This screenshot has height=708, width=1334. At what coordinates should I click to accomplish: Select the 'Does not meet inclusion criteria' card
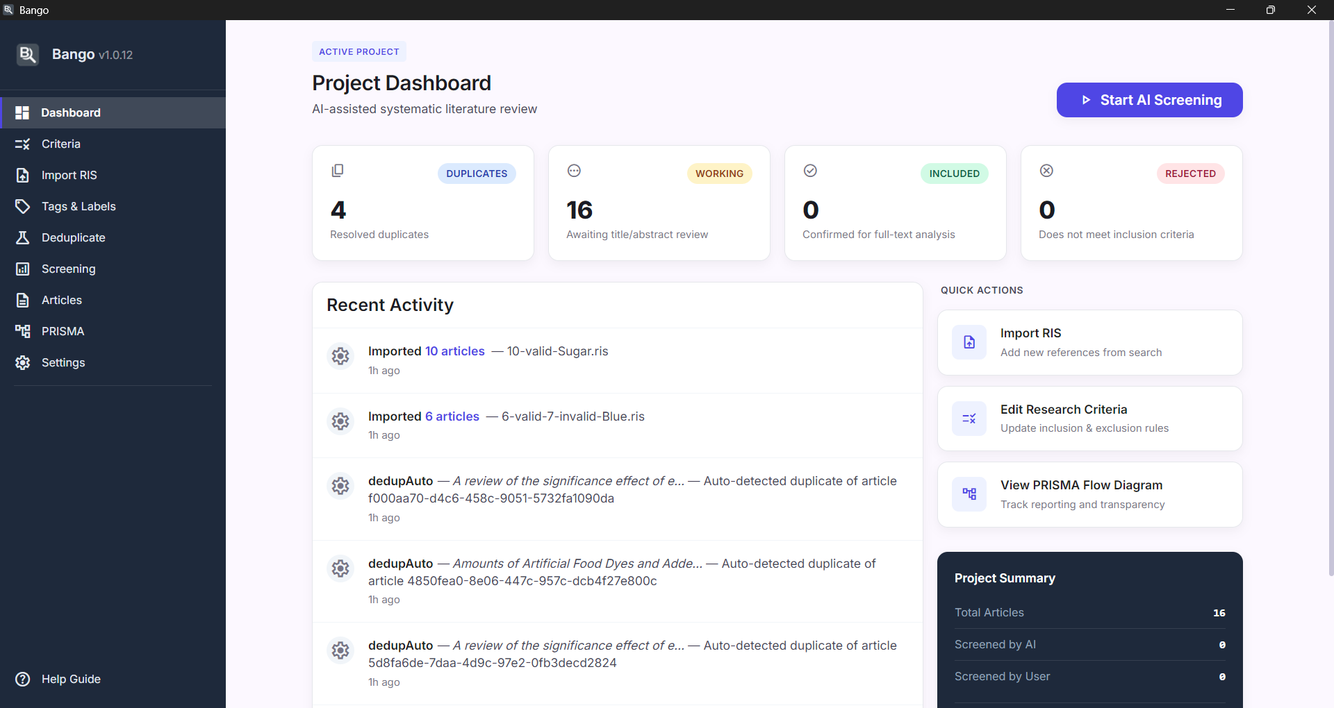pyautogui.click(x=1132, y=203)
